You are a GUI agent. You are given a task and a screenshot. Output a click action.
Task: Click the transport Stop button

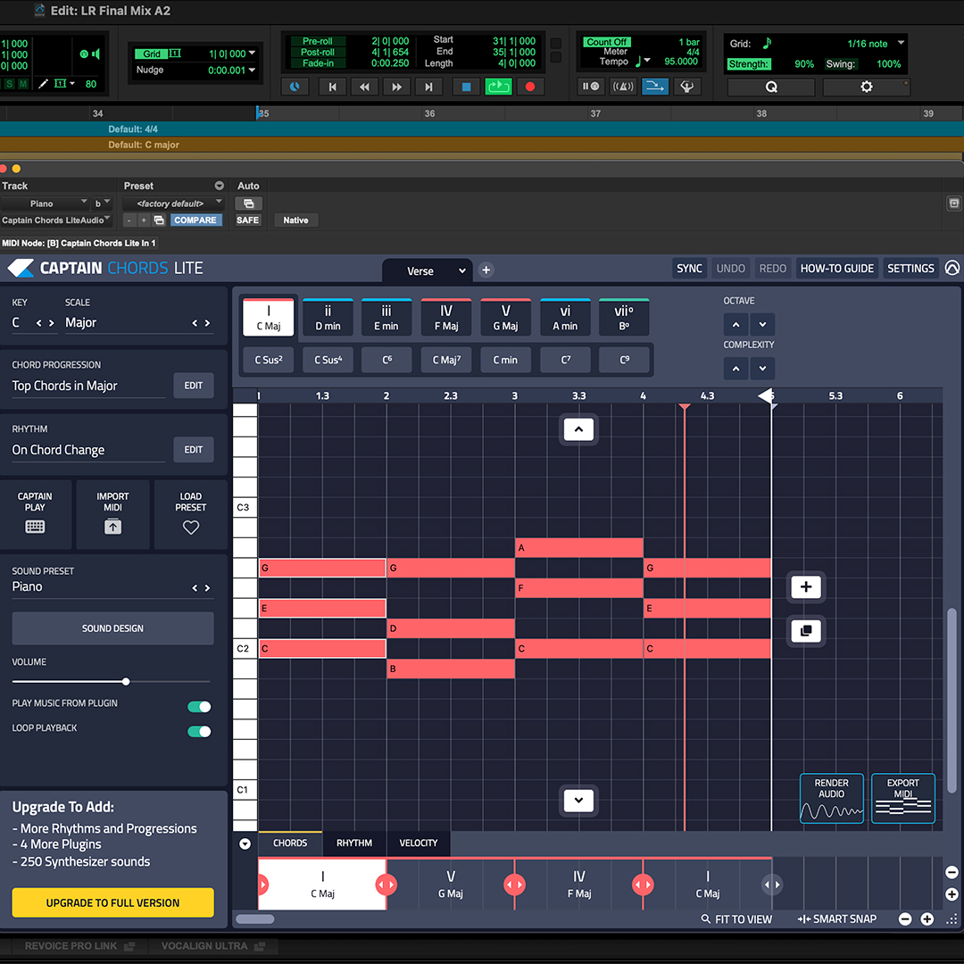pyautogui.click(x=466, y=87)
